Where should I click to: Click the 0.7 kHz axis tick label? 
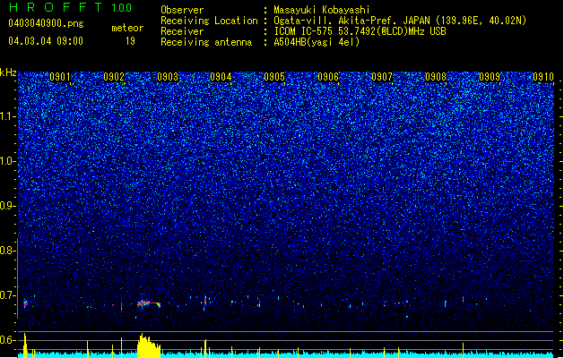8,295
